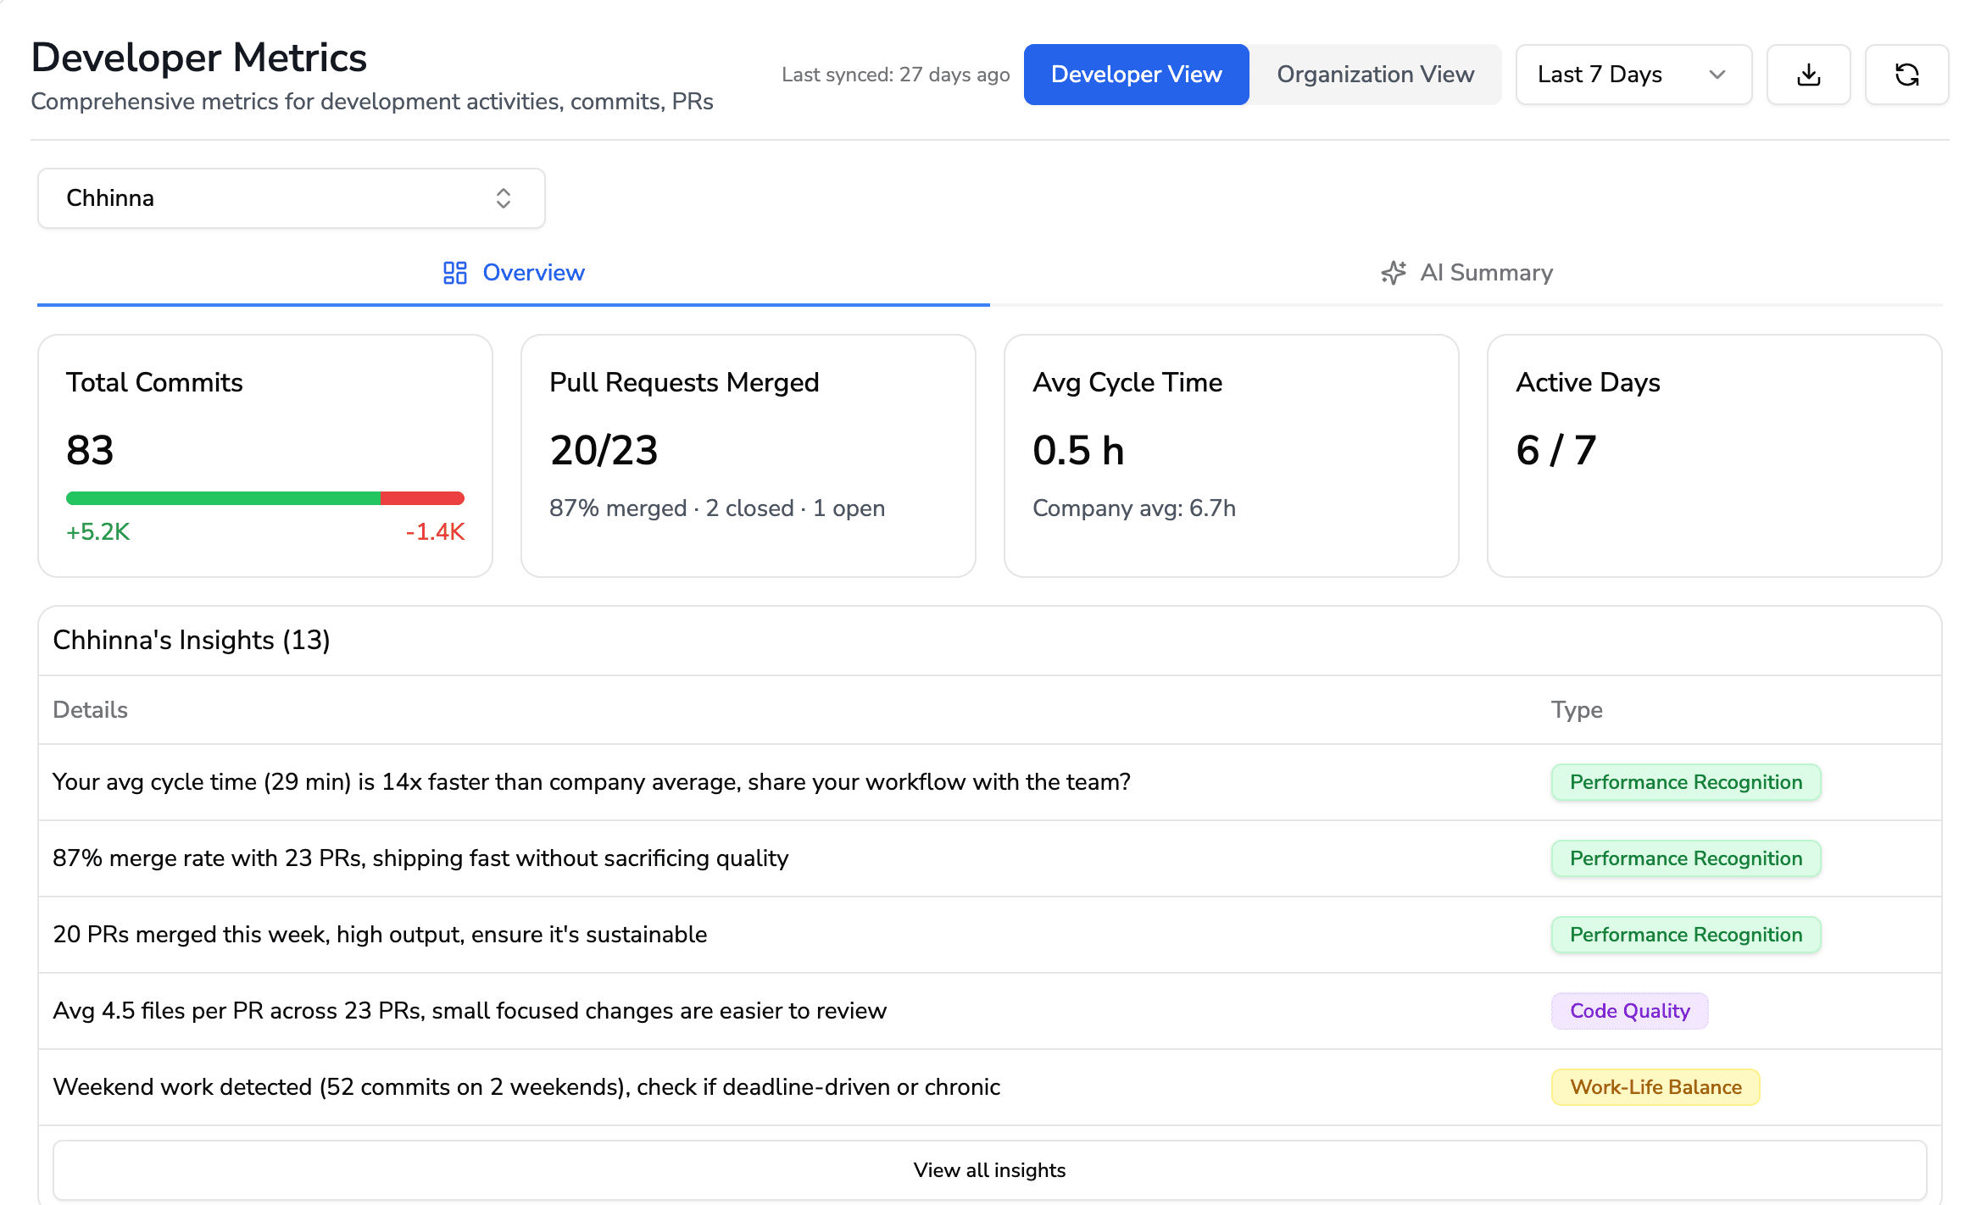Click the AI Summary sparkle icon
Viewport: 1970px width, 1205px height.
click(x=1393, y=273)
